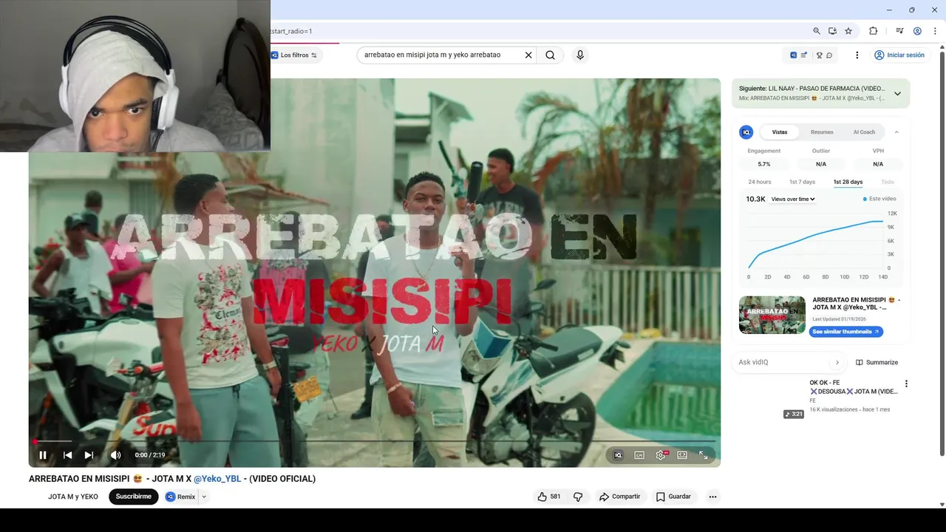Click the vidIQ Remix button
This screenshot has width=946, height=532.
tap(180, 497)
